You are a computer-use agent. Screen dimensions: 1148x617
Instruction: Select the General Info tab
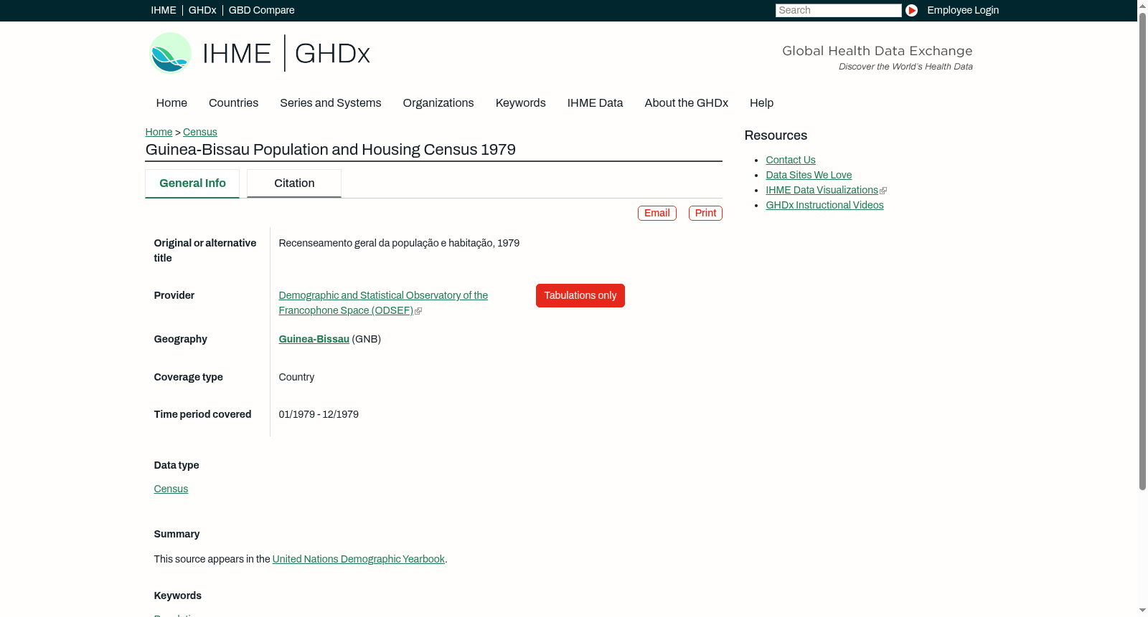coord(192,183)
